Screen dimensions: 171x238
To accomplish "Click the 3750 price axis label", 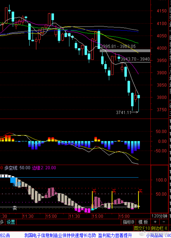I will point(162,110).
